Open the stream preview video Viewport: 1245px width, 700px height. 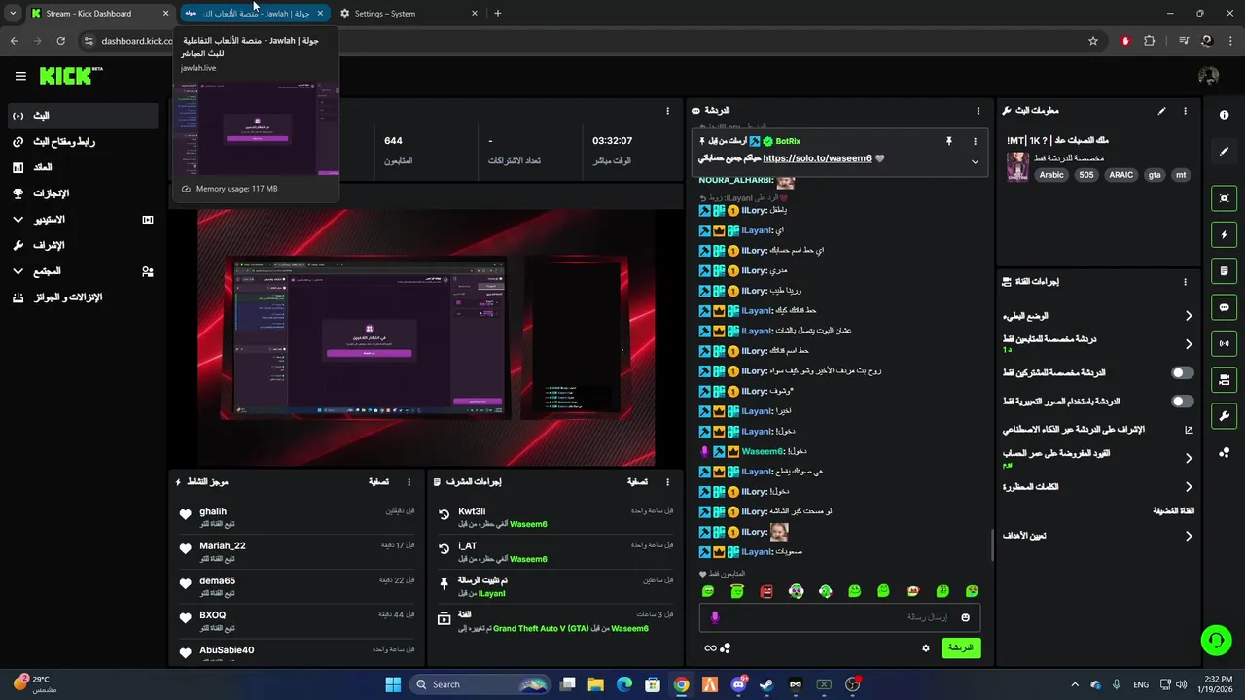pos(426,336)
